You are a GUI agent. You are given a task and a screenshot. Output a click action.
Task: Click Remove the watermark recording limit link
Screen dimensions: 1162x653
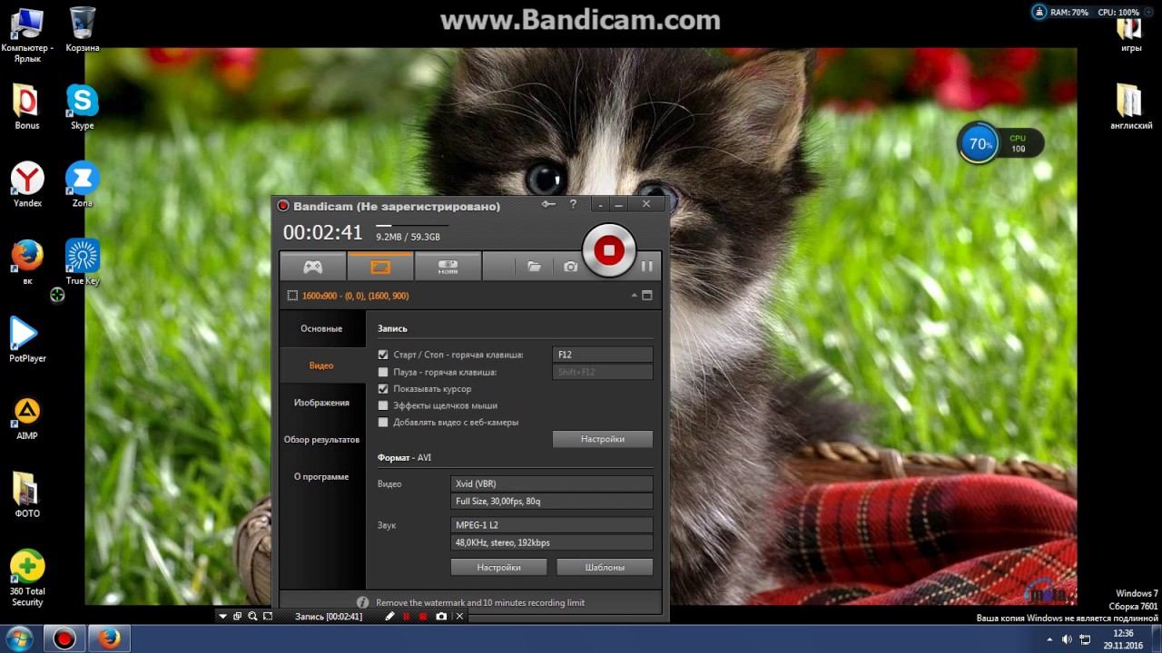point(480,602)
